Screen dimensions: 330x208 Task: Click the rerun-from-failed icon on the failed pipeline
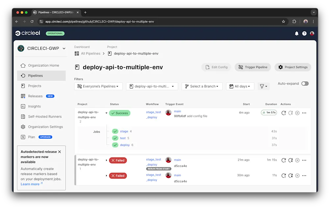[x=291, y=160]
